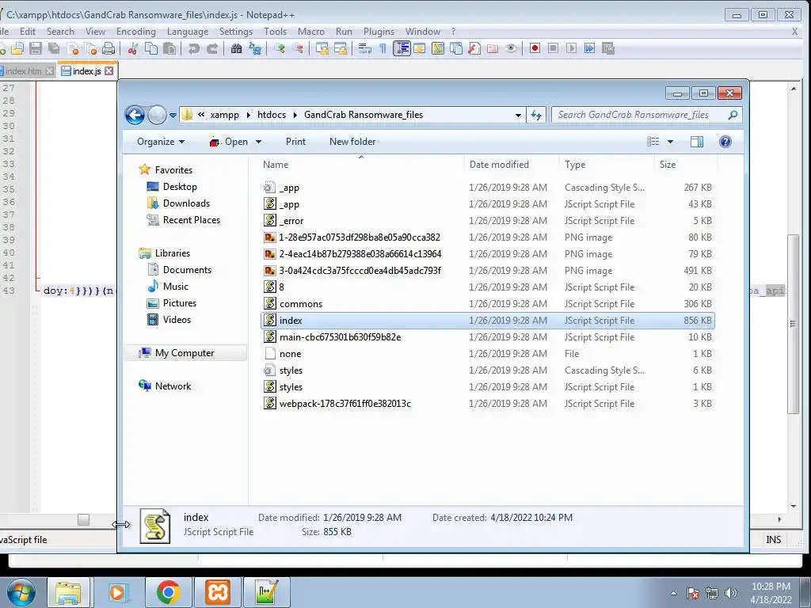
Task: Open Replace using its toolbar icon
Action: [x=255, y=48]
